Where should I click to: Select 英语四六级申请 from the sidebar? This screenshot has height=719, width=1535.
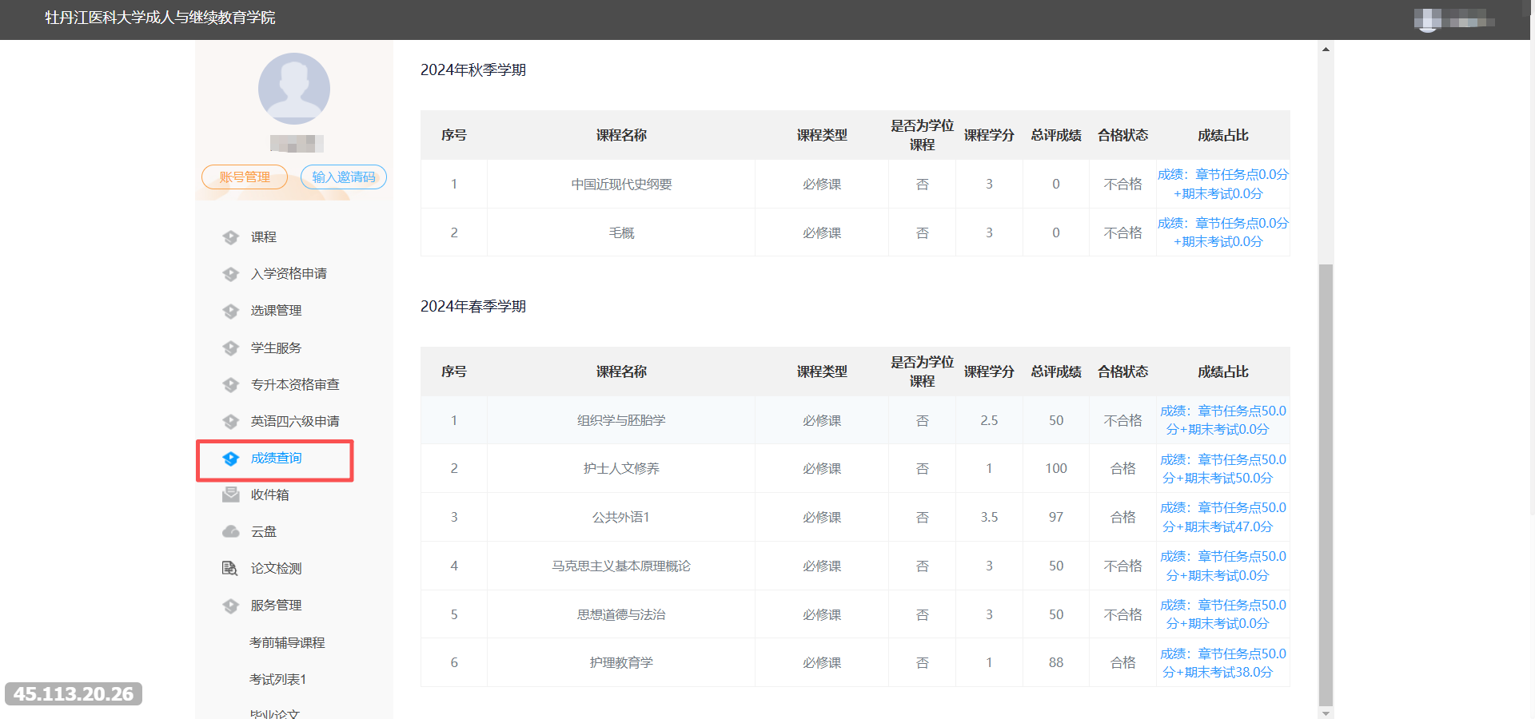[294, 421]
